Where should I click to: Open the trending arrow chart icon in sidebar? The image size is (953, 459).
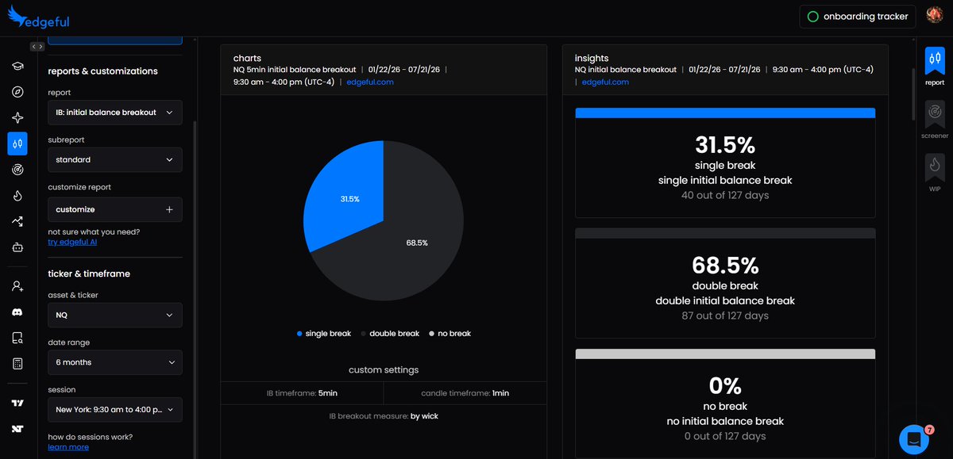(17, 221)
